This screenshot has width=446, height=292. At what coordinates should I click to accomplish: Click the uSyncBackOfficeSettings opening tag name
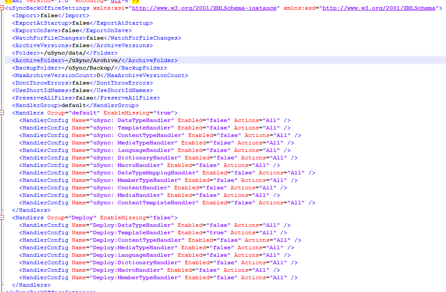pos(49,8)
